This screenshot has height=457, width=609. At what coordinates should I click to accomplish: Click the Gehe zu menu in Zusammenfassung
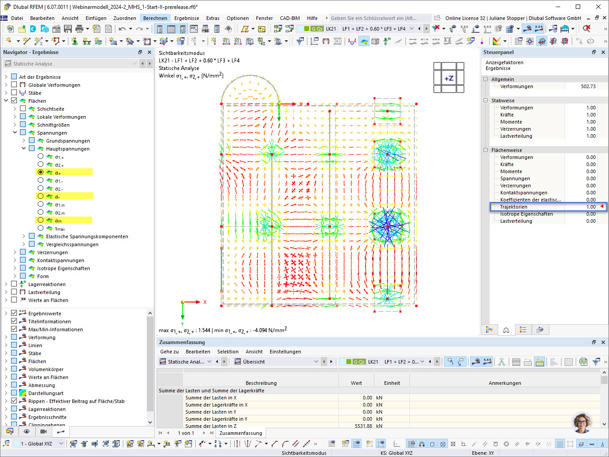tap(169, 352)
